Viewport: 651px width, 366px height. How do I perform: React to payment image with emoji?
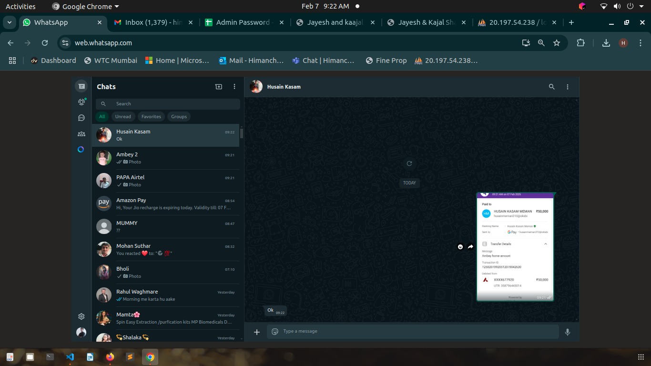pyautogui.click(x=460, y=247)
